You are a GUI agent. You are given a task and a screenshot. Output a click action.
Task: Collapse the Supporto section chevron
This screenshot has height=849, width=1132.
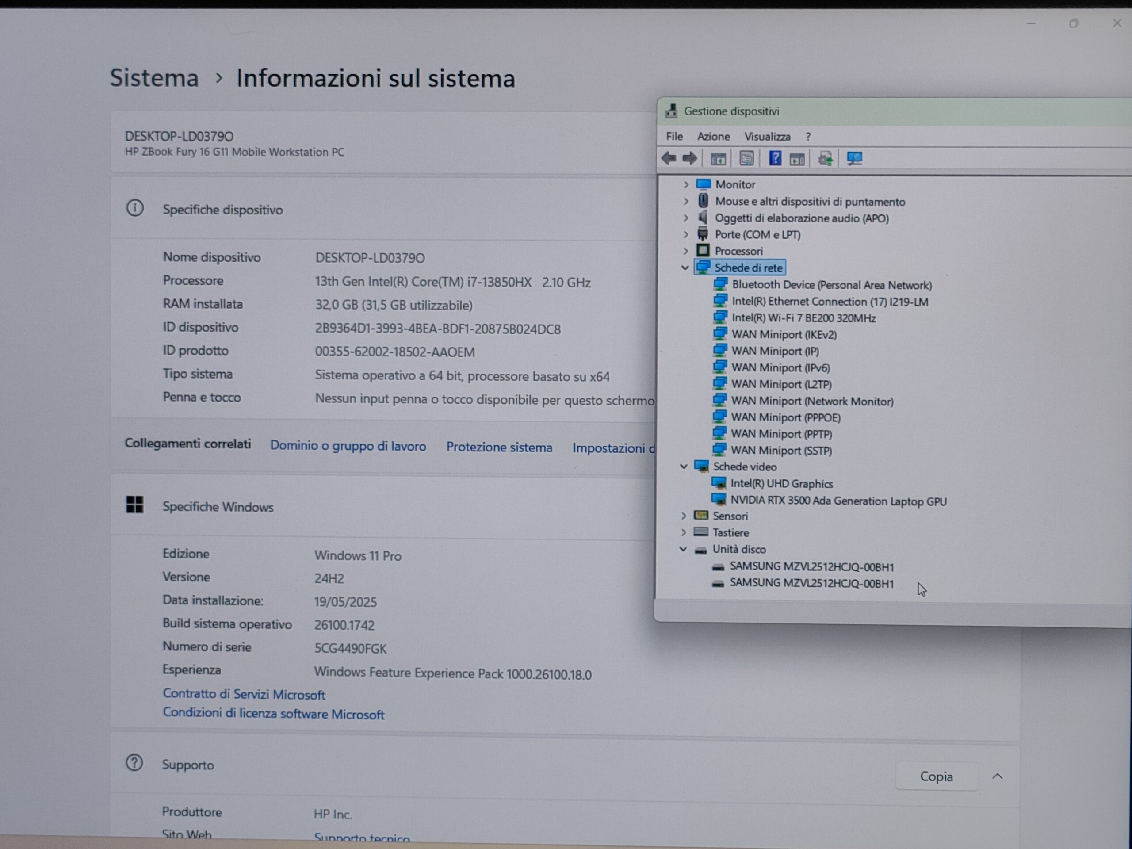[997, 776]
